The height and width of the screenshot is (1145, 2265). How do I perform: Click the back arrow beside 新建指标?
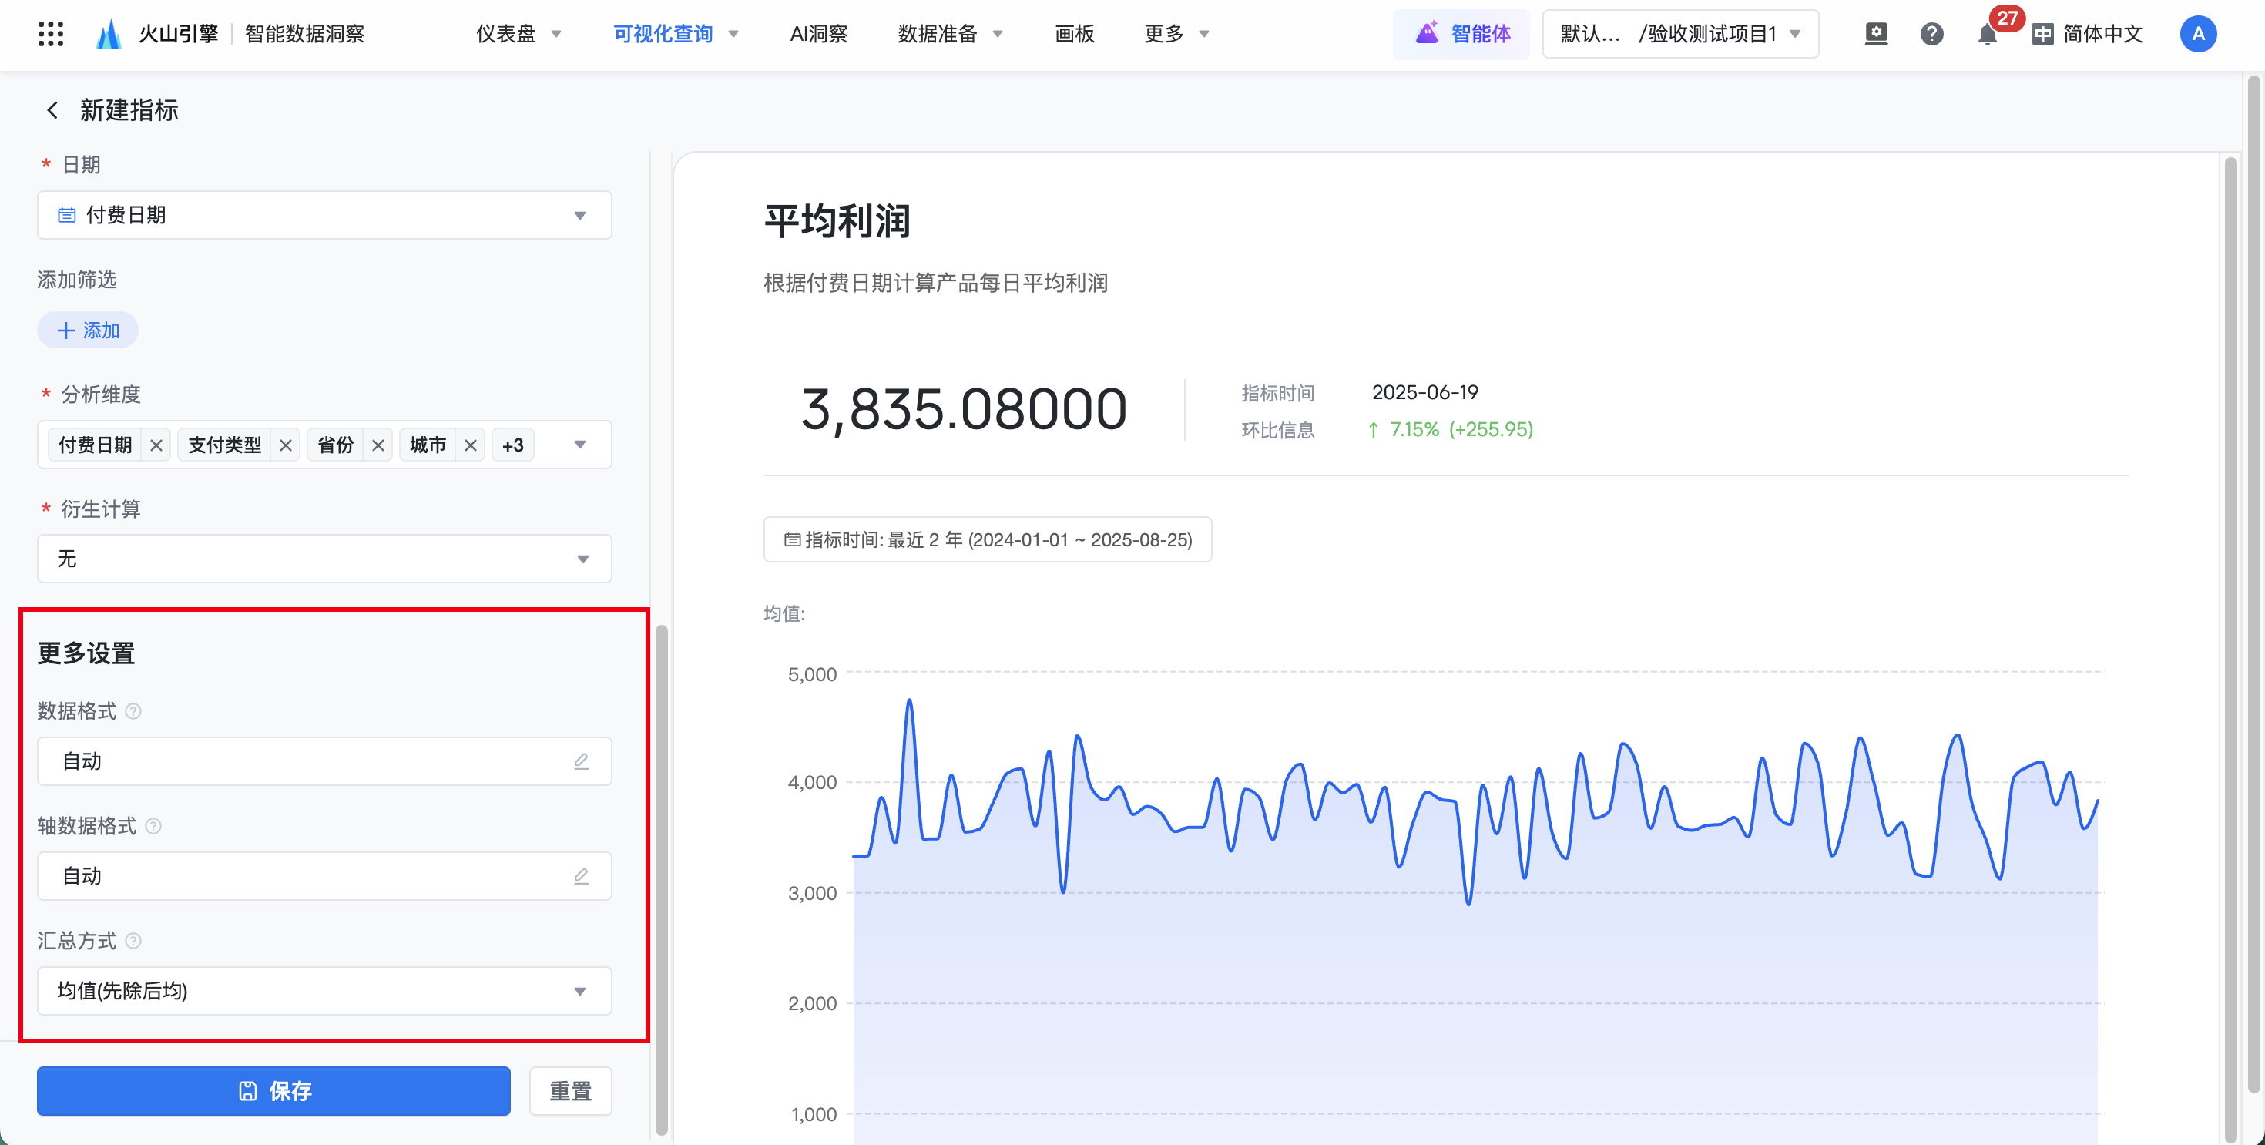tap(52, 110)
